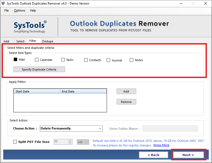This screenshot has width=212, height=163.
Task: Open the File menu
Action: 6,10
